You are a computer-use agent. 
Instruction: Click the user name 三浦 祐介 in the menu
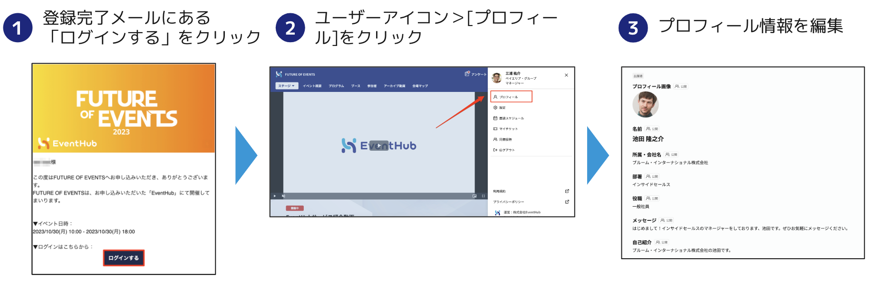513,73
